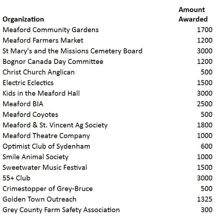Image resolution: width=217 pixels, height=221 pixels.
Task: Click Kids in the Meaford Hall
Action: pyautogui.click(x=41, y=93)
